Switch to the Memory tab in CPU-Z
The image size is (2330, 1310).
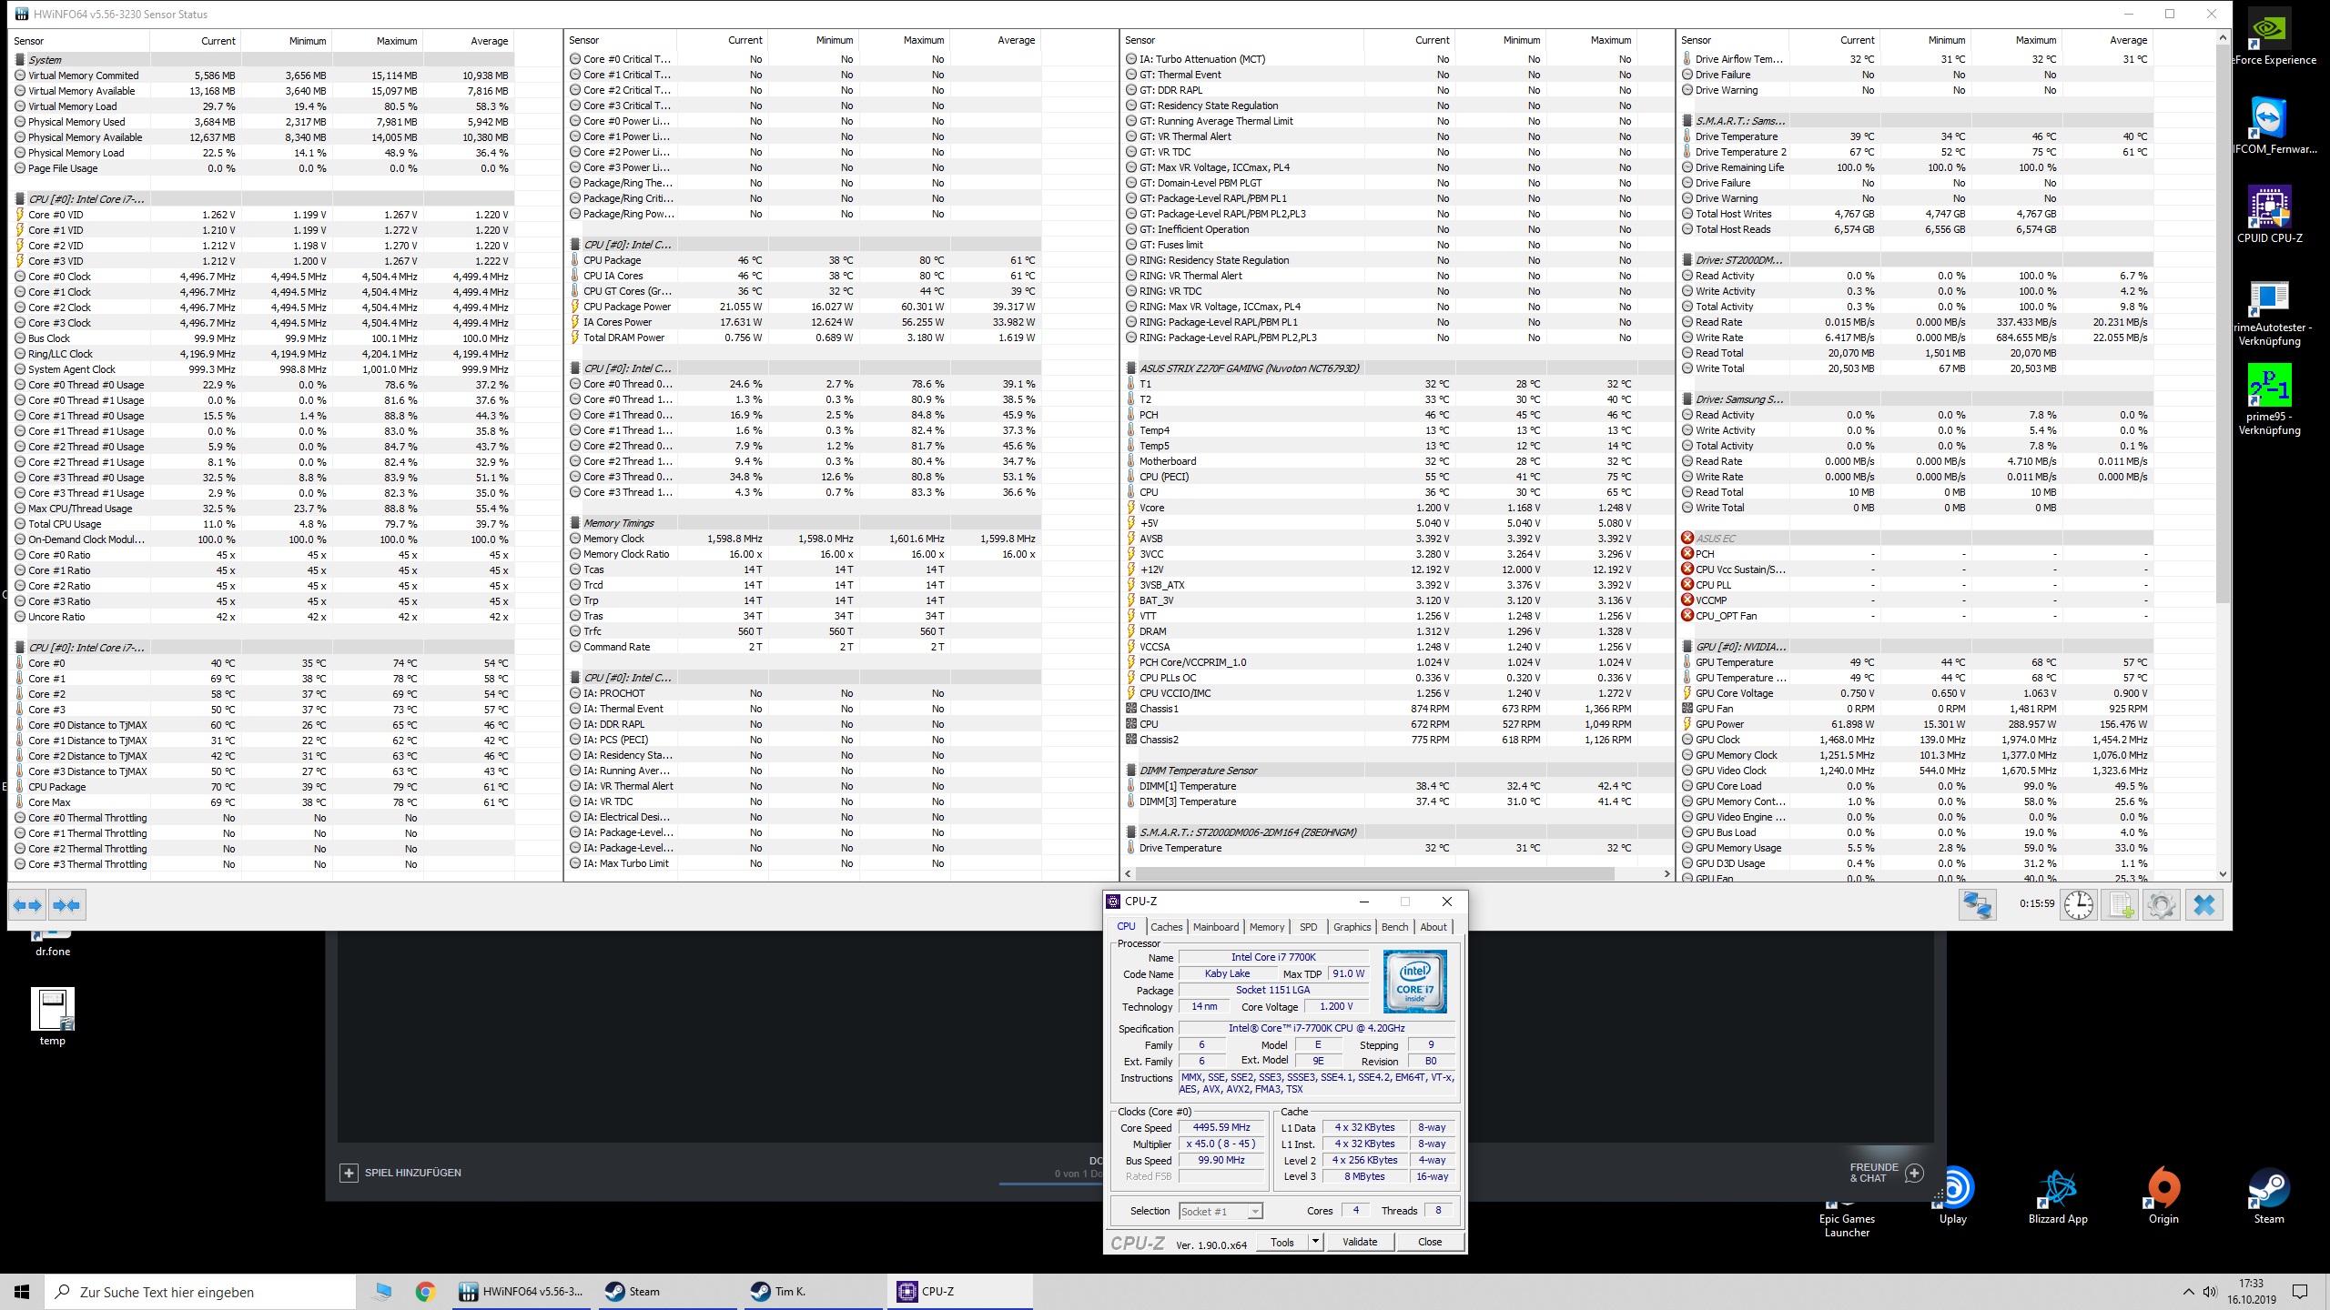click(1266, 927)
